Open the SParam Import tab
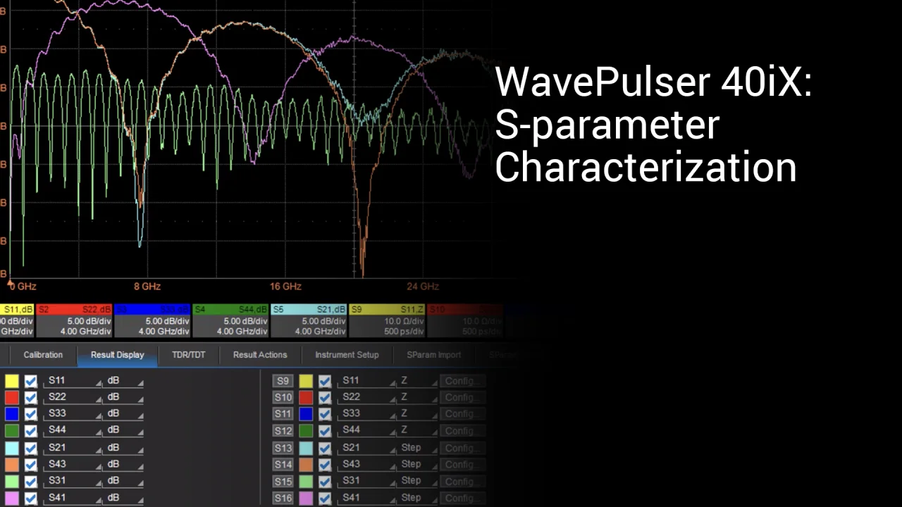The image size is (902, 507). 433,355
